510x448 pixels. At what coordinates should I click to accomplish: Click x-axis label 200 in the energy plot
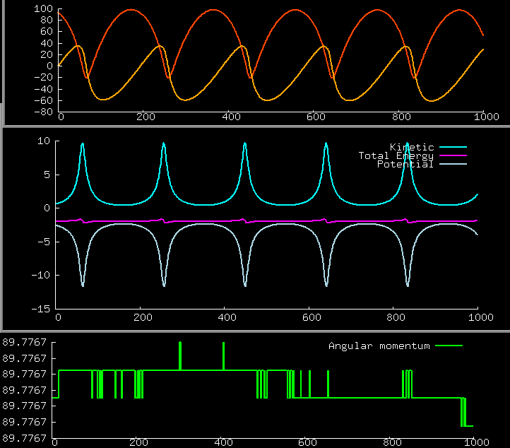pyautogui.click(x=143, y=317)
